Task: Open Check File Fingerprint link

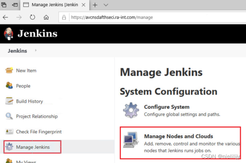Action: point(39,131)
